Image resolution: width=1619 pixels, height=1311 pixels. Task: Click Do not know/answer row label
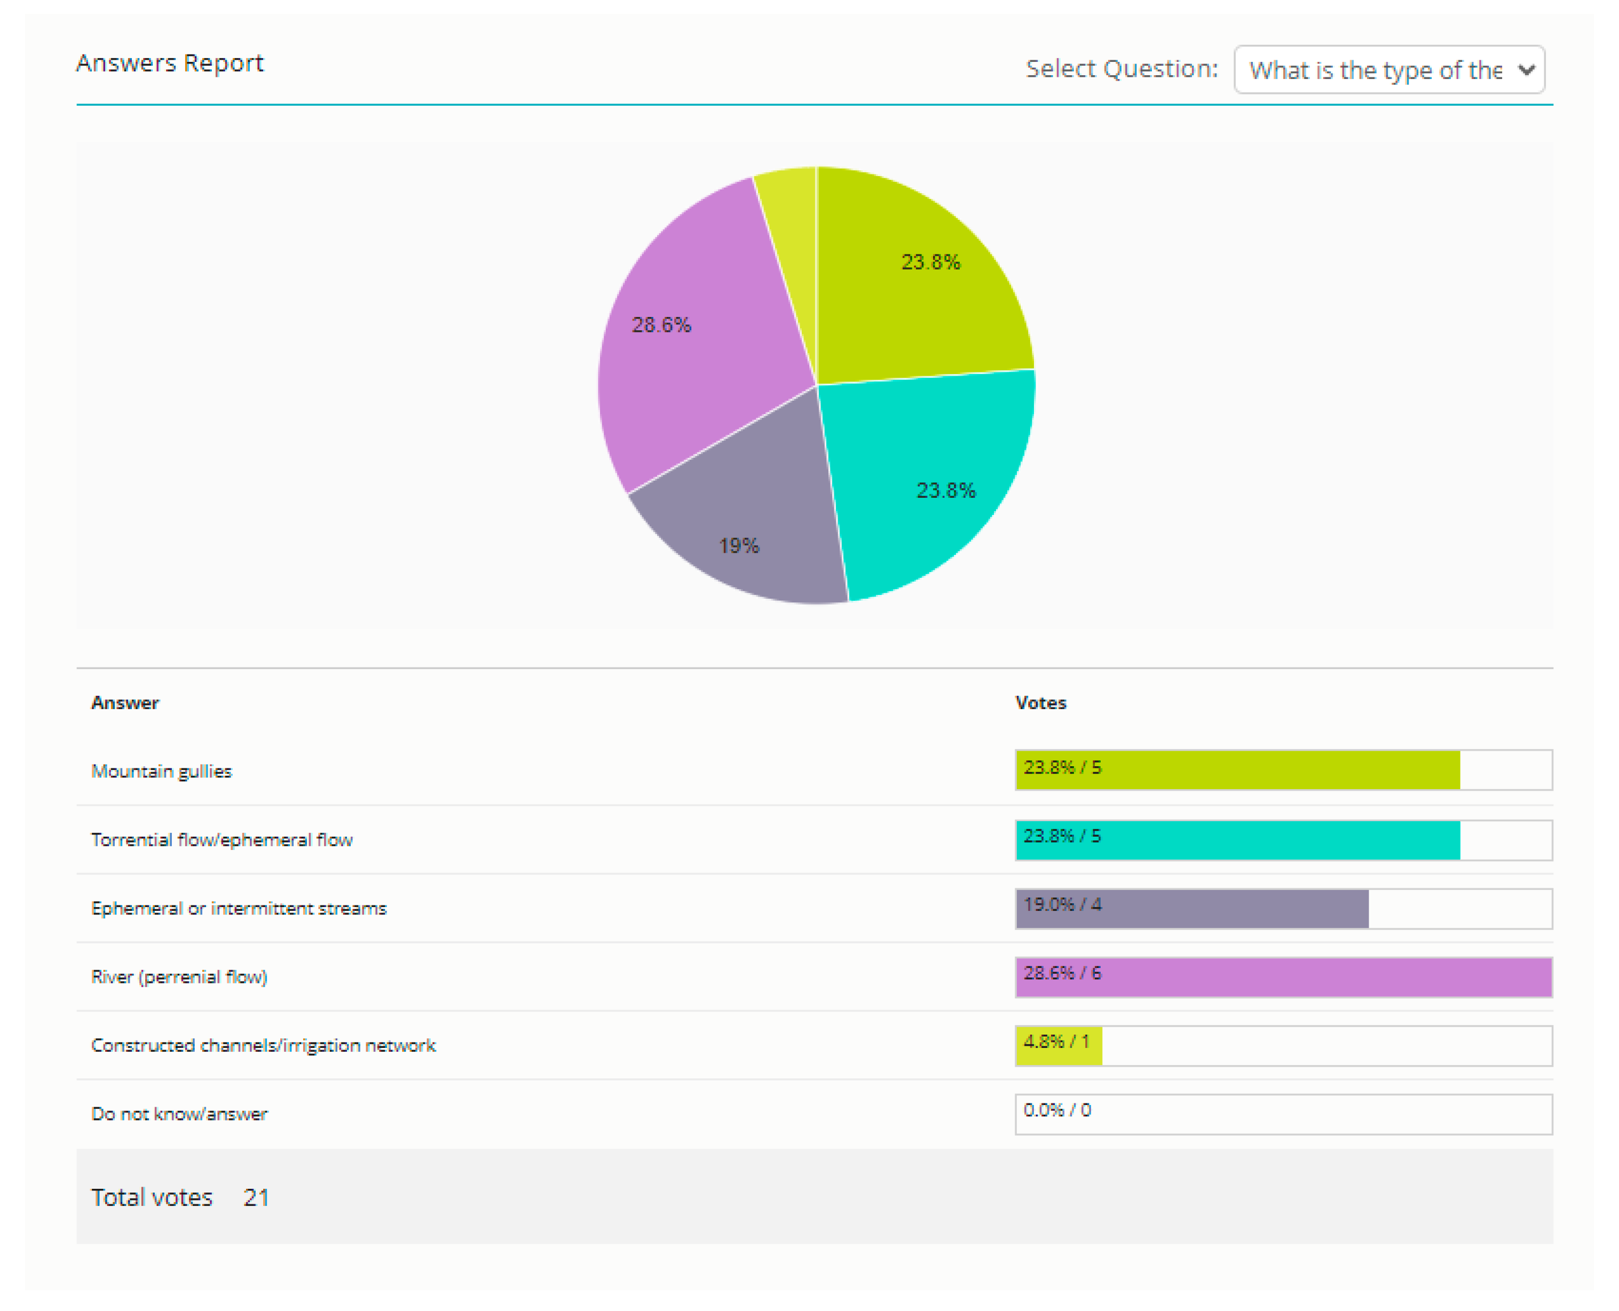coord(179,1115)
